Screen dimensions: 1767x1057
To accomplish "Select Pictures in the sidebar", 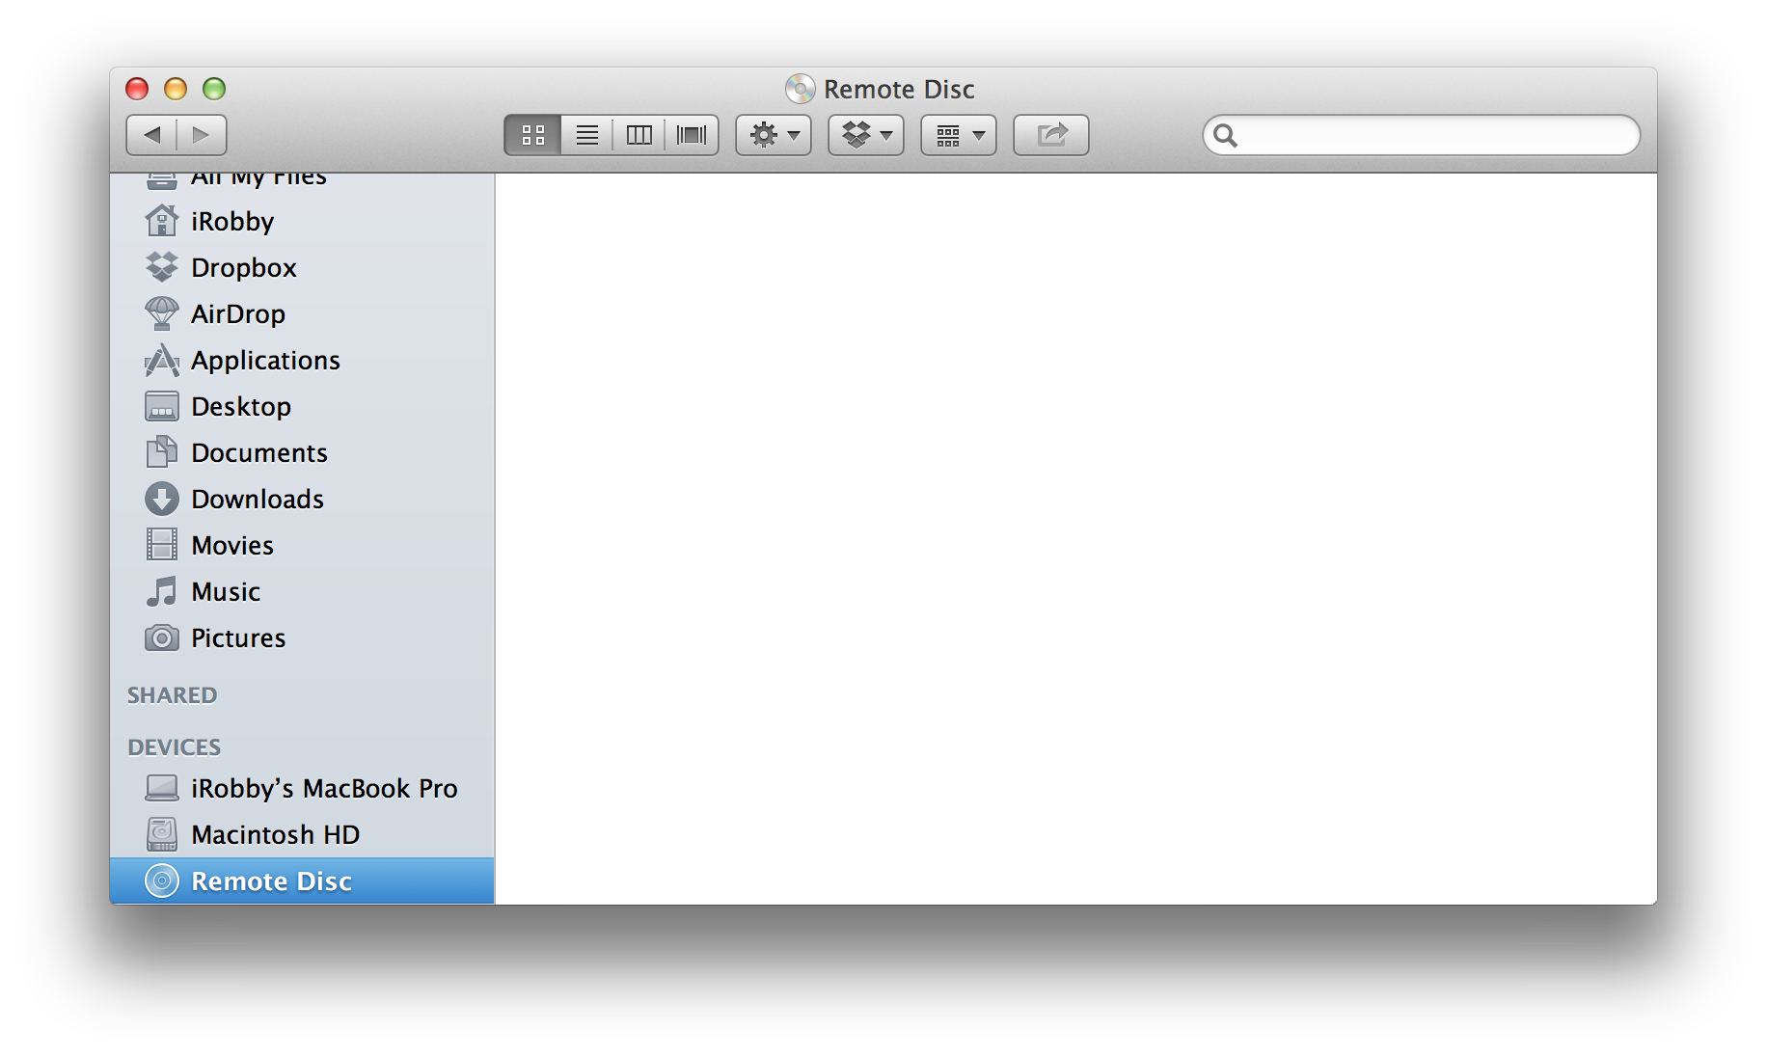I will pyautogui.click(x=302, y=638).
